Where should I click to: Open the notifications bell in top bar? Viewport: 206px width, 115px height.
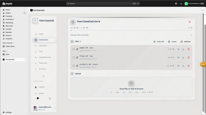[181, 4]
